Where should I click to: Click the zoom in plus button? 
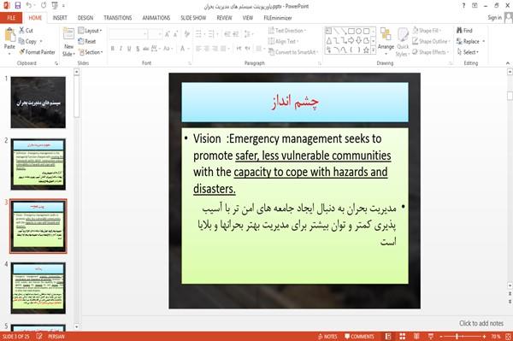(484, 337)
